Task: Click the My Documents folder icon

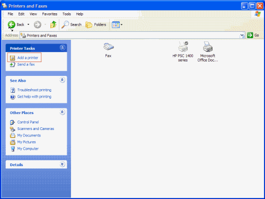Action: (x=13, y=135)
